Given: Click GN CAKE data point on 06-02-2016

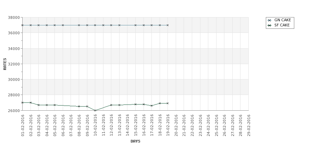Looking at the screenshot, I should [x=63, y=25].
